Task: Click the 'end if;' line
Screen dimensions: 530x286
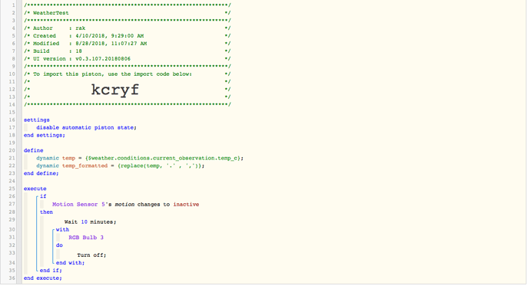Action: [x=51, y=271]
